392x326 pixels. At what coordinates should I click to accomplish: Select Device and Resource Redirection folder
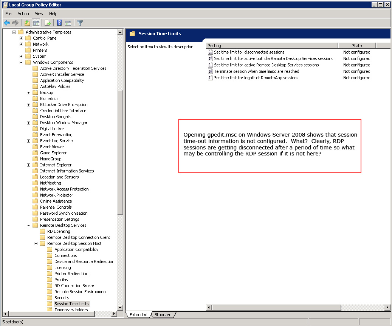pos(84,261)
